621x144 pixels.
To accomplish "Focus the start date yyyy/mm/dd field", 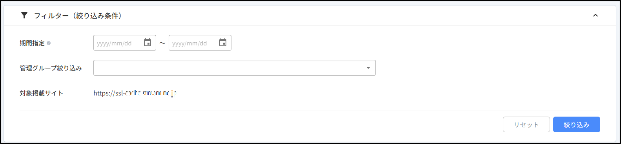I will [118, 43].
